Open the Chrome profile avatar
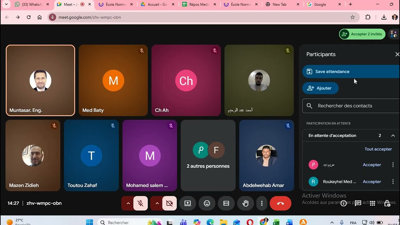The height and width of the screenshot is (225, 400). (395, 17)
